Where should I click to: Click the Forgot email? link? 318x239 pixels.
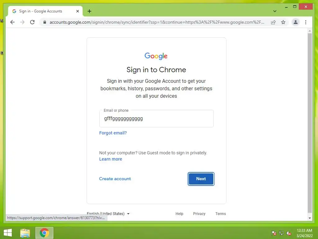coord(113,133)
